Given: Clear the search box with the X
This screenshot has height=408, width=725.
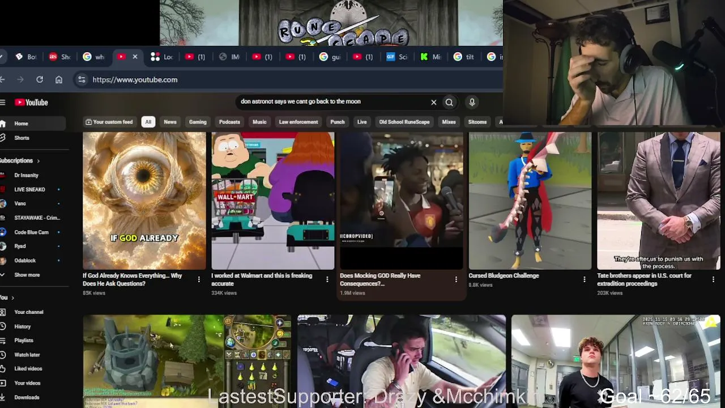Looking at the screenshot, I should [434, 103].
